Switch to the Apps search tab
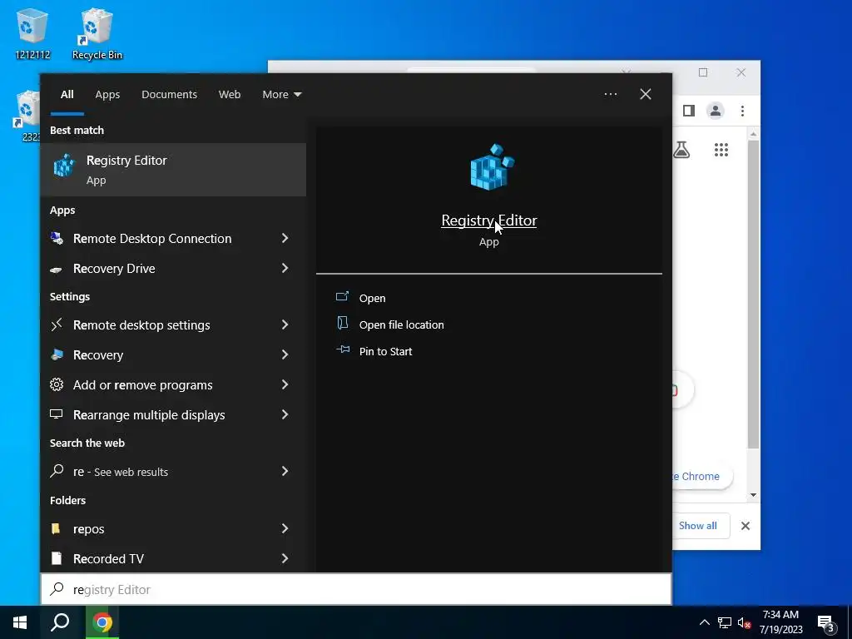Image resolution: width=852 pixels, height=639 pixels. (x=107, y=95)
